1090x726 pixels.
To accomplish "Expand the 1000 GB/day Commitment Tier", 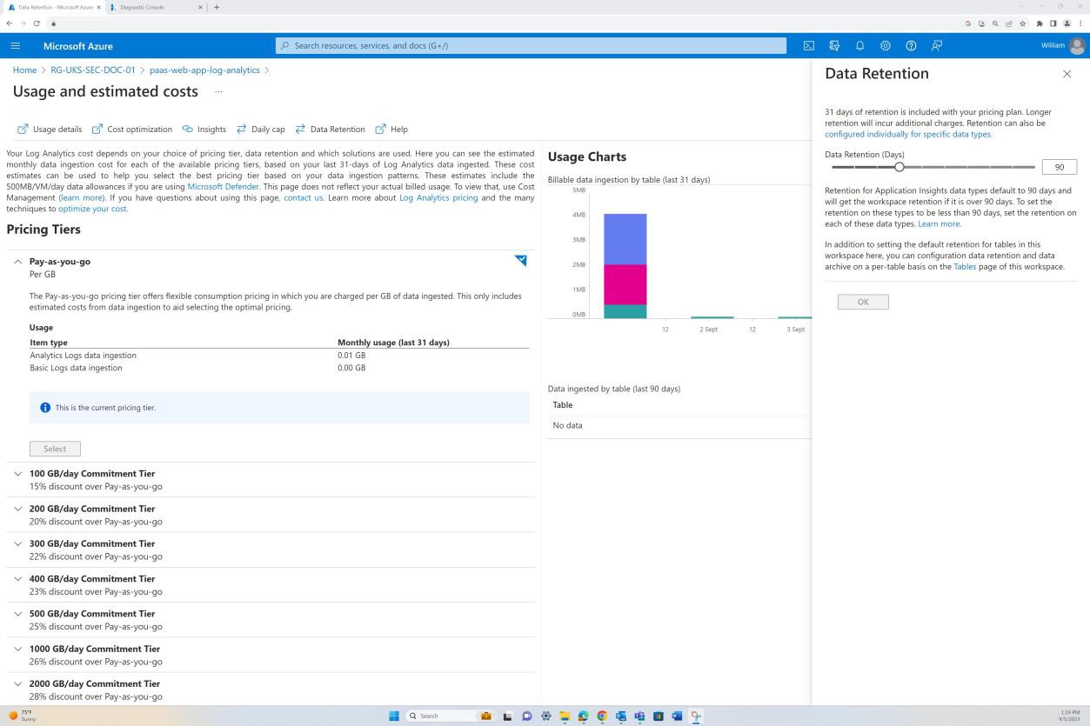I will click(x=17, y=649).
